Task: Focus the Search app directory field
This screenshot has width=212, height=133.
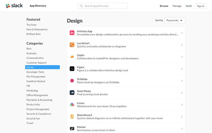Action: point(103,6)
